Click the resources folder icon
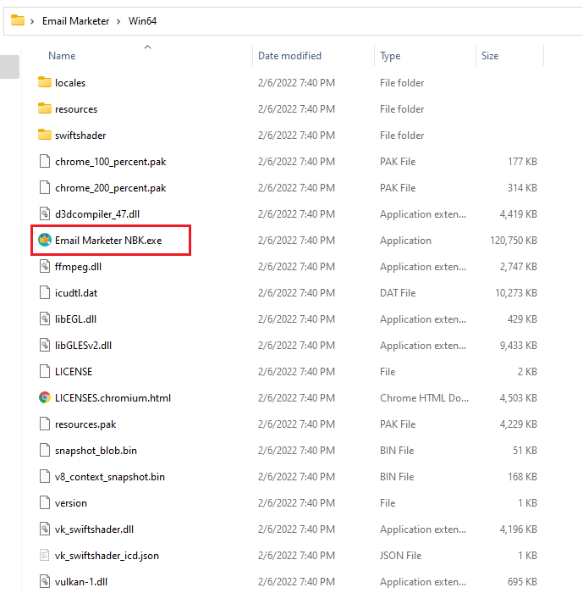 45,108
